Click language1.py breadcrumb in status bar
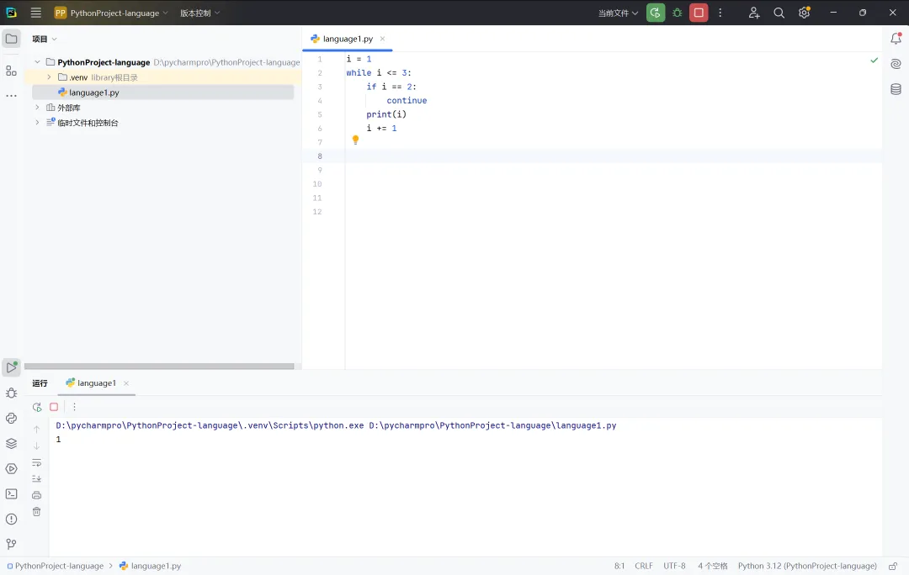The width and height of the screenshot is (909, 575). pyautogui.click(x=150, y=566)
